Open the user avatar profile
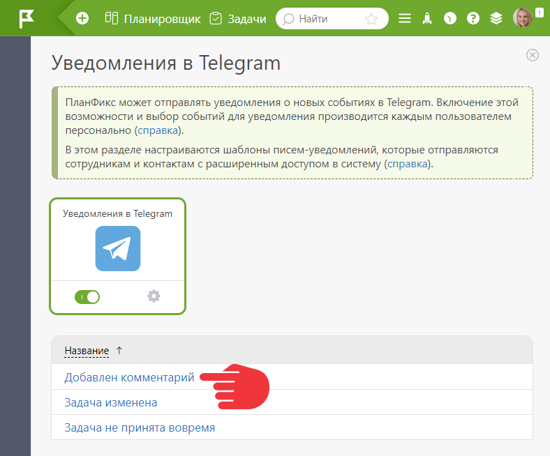Image resolution: width=550 pixels, height=456 pixels. [523, 17]
